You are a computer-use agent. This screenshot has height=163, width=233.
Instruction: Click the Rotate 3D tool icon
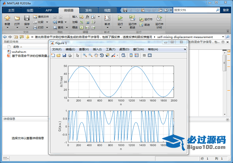click(x=102, y=55)
